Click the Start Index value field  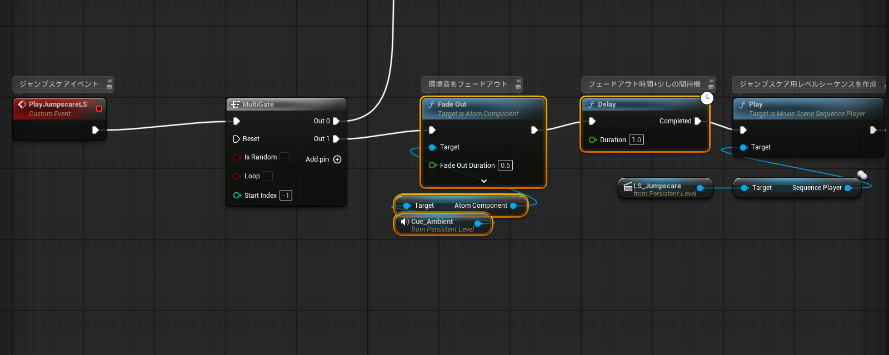point(286,196)
